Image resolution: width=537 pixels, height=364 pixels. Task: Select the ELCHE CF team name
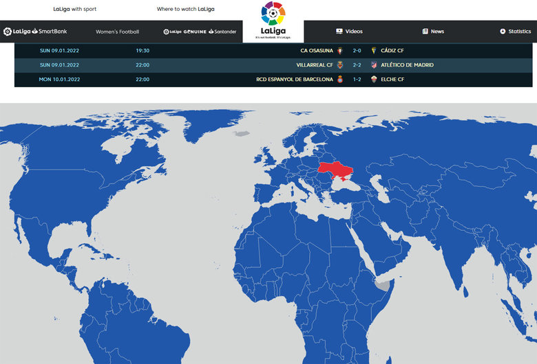[392, 79]
